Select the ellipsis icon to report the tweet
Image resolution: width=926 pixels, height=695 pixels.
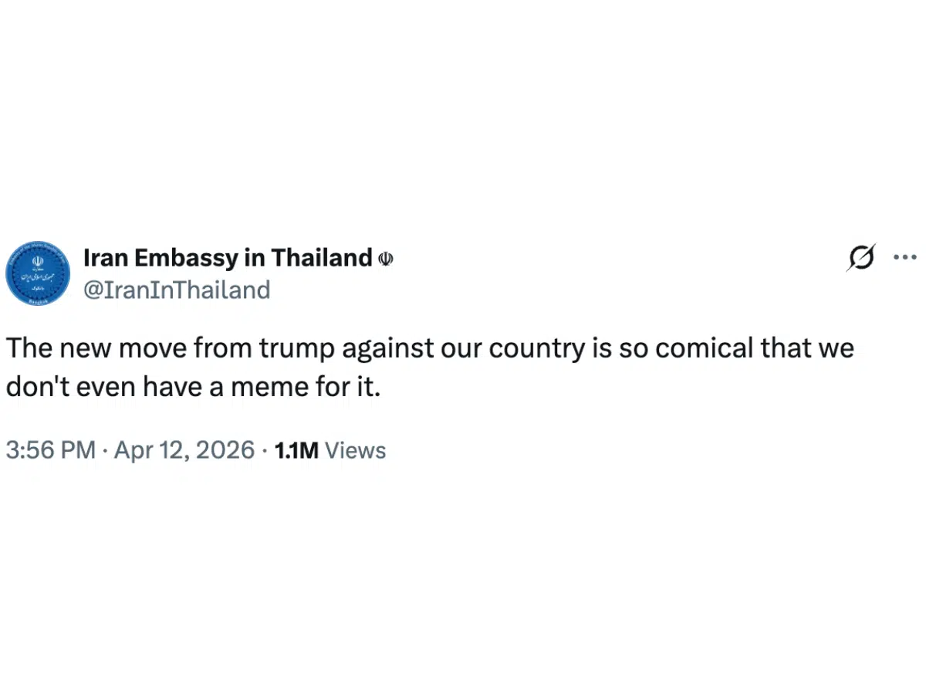click(904, 257)
